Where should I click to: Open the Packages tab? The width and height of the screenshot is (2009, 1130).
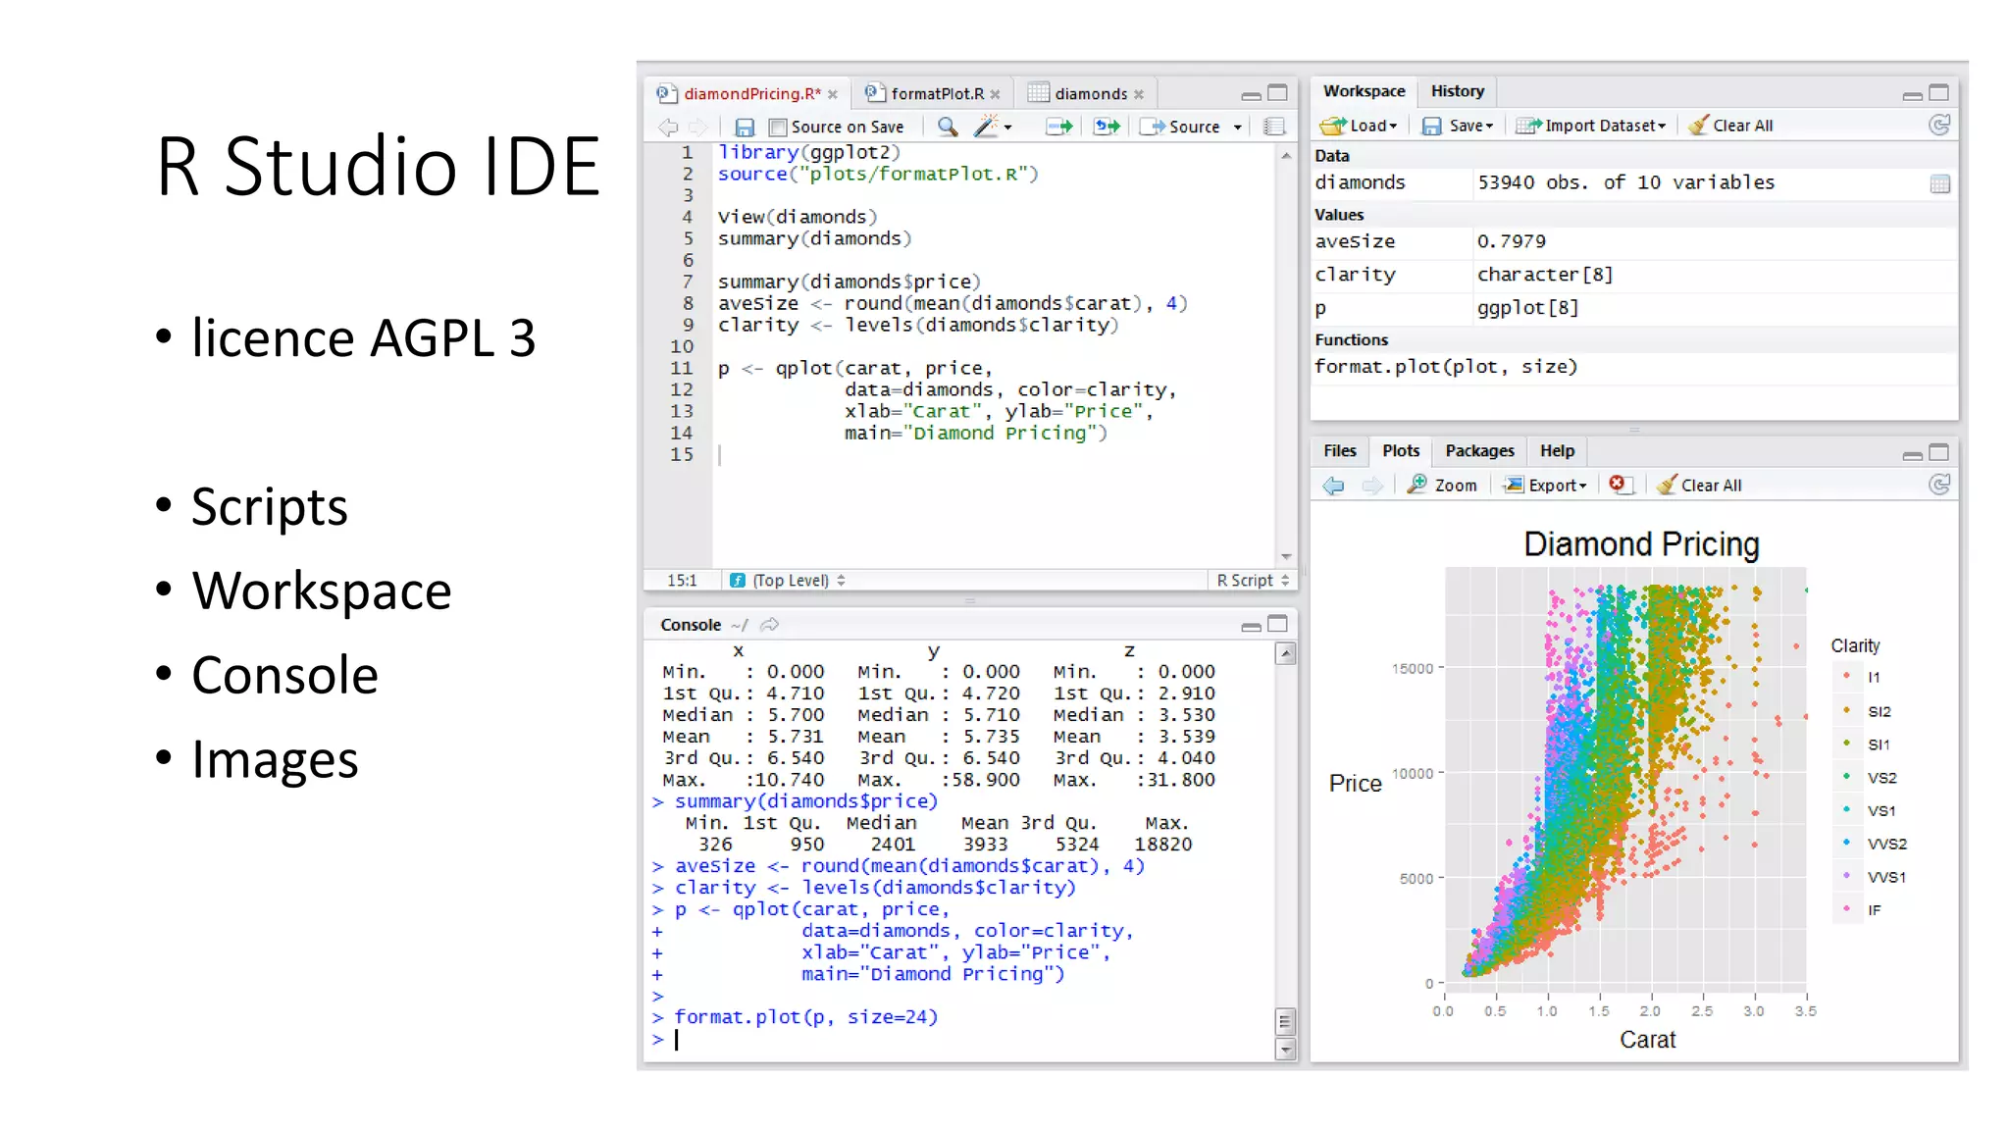coord(1480,451)
